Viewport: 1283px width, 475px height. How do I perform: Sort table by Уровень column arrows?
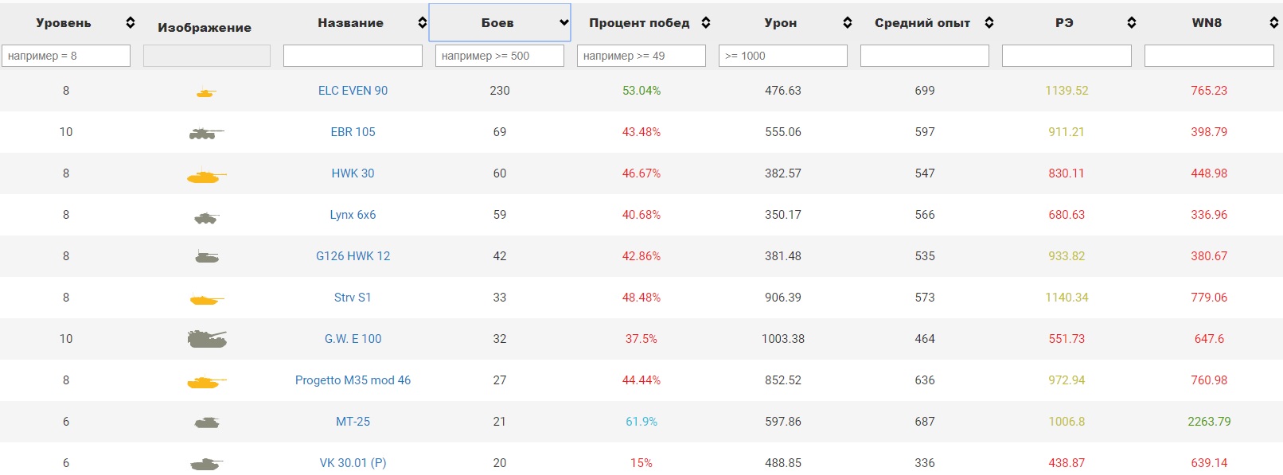click(131, 22)
